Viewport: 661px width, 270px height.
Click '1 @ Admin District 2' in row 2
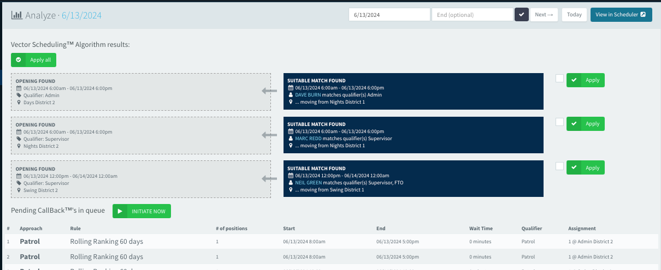pos(591,257)
